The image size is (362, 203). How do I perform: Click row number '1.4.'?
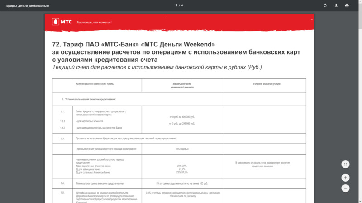[62, 184]
